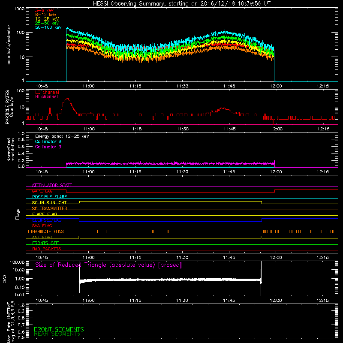Viewport: 343px width, 343px height.
Task: Select the Collimator 8 legend label
Action: pyautogui.click(x=48, y=141)
